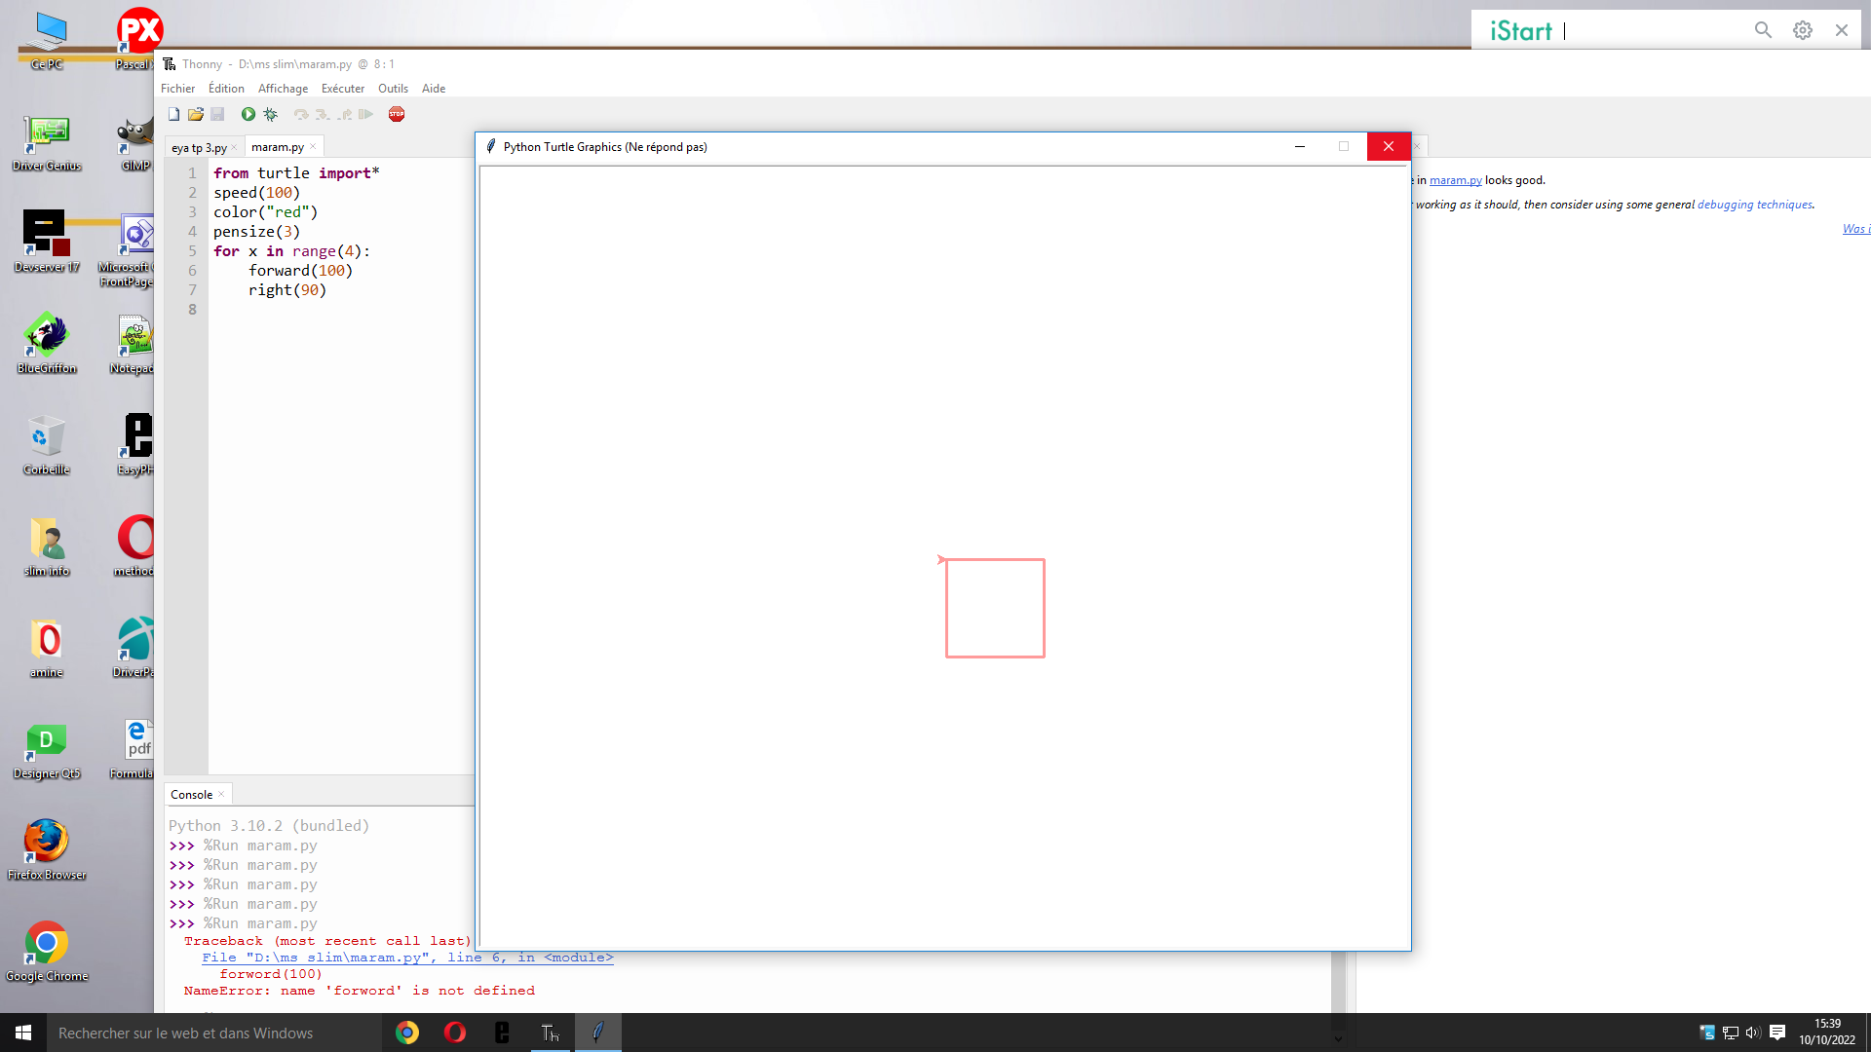Click the traceback file line 6 link
The width and height of the screenshot is (1871, 1052).
(407, 958)
